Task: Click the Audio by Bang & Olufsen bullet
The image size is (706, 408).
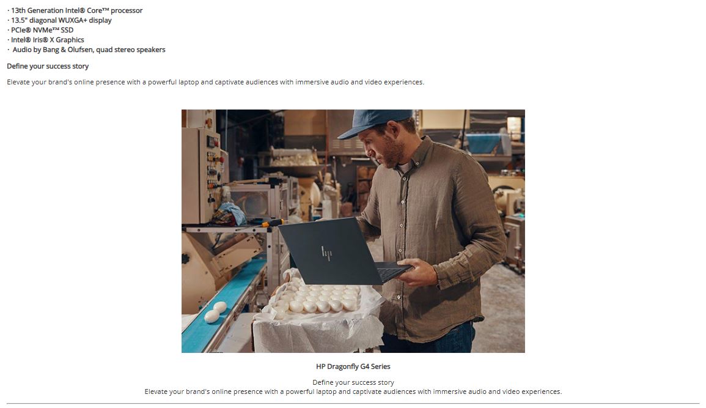Action: pos(86,50)
